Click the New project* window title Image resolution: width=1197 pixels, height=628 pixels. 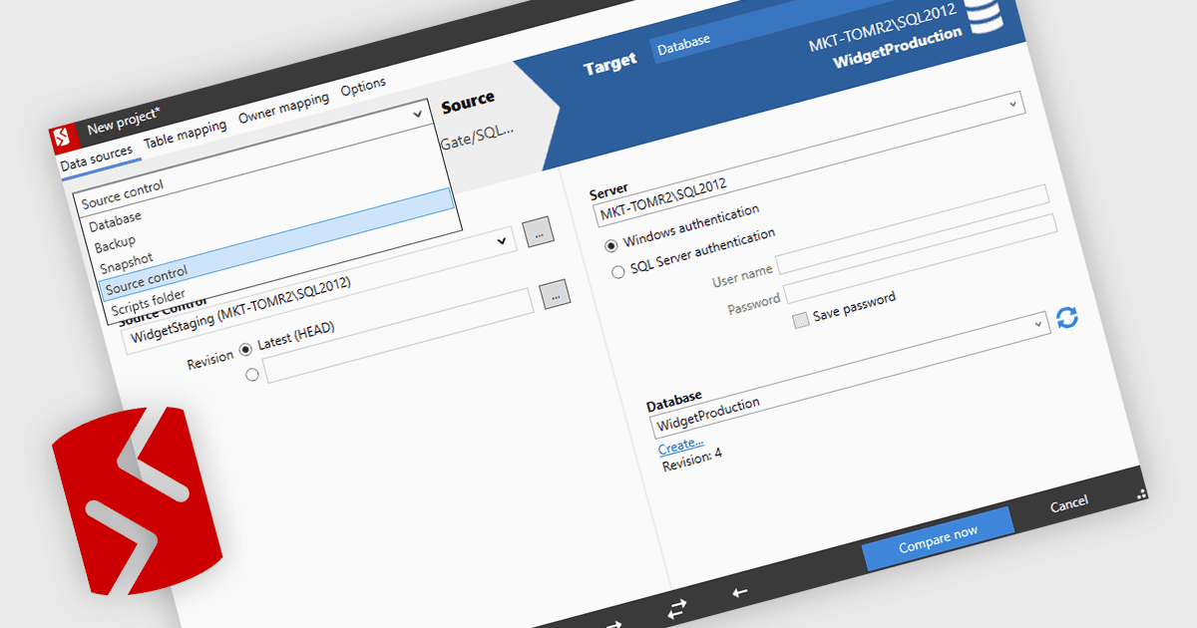(123, 120)
